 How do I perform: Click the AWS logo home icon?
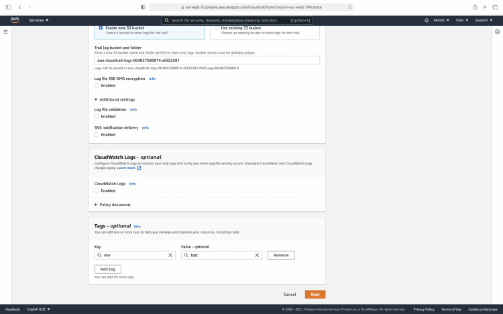click(14, 20)
